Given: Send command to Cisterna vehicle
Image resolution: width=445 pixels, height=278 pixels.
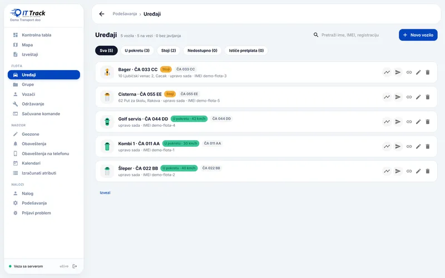Looking at the screenshot, I should (398, 97).
